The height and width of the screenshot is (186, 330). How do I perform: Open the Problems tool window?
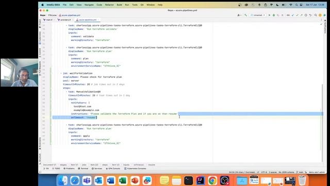click(x=69, y=169)
